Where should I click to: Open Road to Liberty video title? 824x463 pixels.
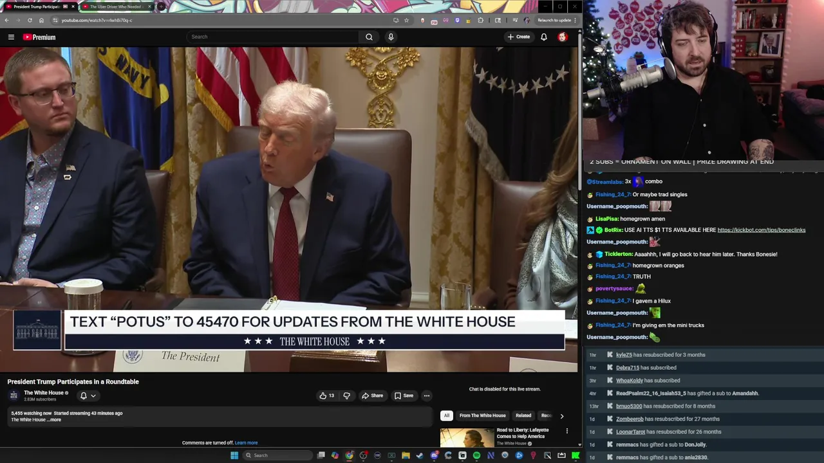point(523,433)
